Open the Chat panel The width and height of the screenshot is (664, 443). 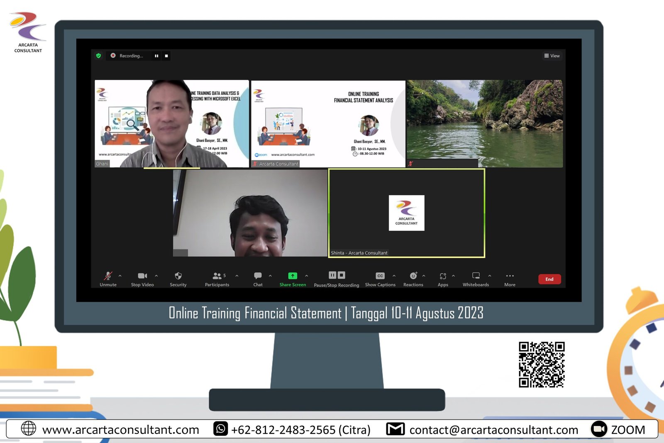[258, 276]
